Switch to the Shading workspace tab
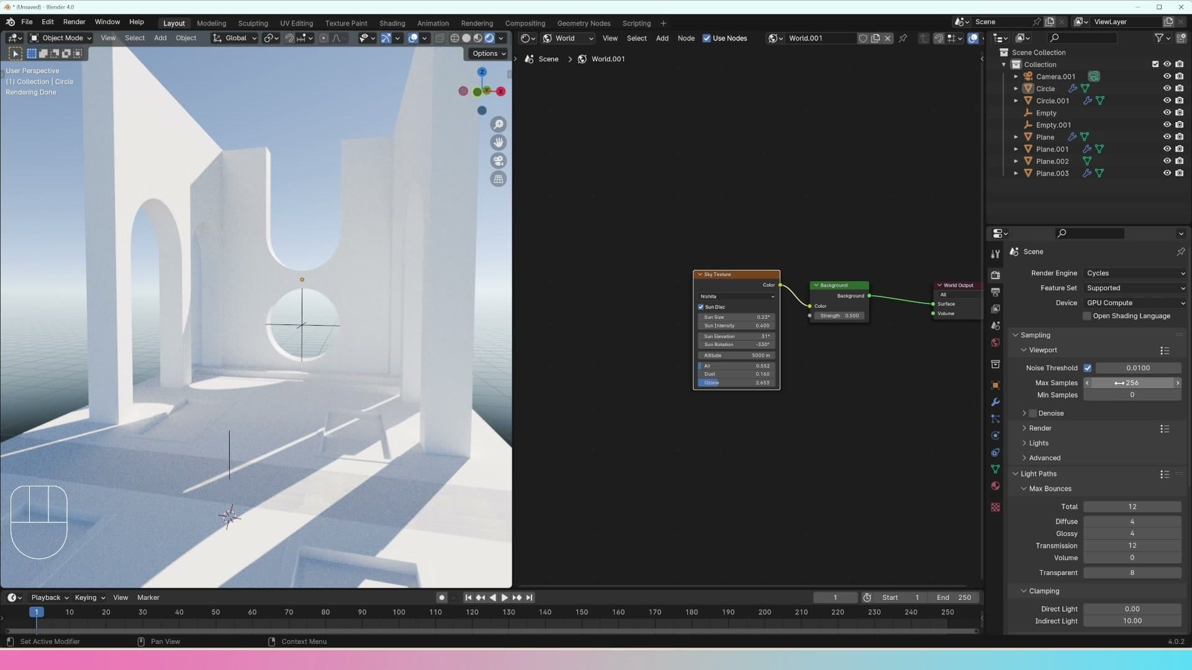This screenshot has height=670, width=1192. pos(392,24)
